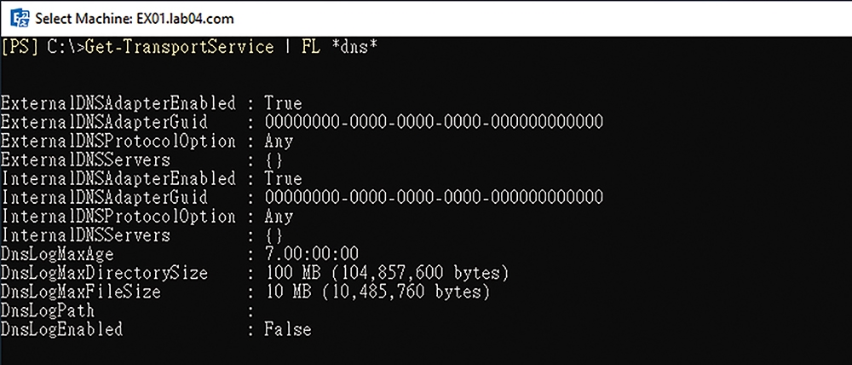Click the DnsLogMaxAge 7.00:00:00 value

[x=312, y=254]
